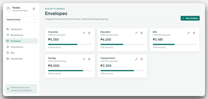The width and height of the screenshot is (208, 99).
Task: Click 'of ₱3,000 allocated' text
Action: tap(109, 61)
